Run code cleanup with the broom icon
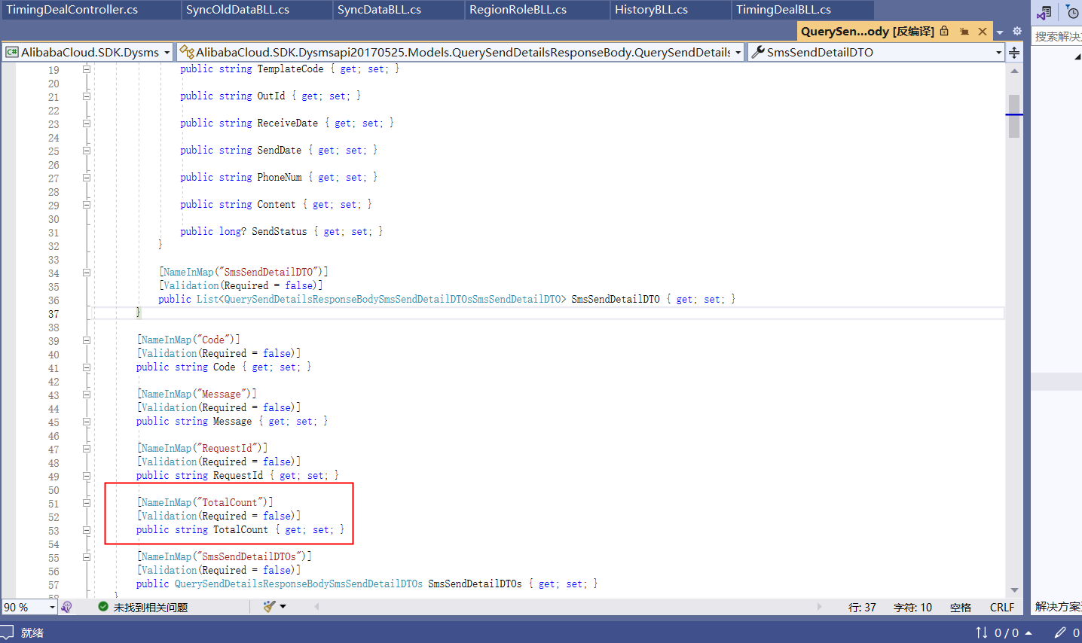The height and width of the screenshot is (643, 1082). [x=269, y=606]
